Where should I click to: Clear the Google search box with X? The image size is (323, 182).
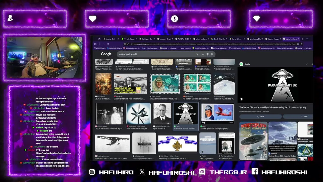tap(197, 54)
